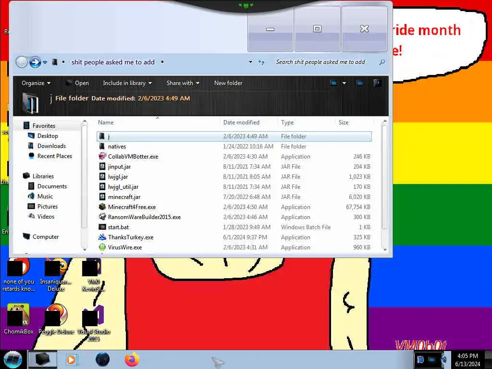Viewport: 492px width, 369px height.
Task: Open the recent locations dropdown arrow
Action: [45, 62]
